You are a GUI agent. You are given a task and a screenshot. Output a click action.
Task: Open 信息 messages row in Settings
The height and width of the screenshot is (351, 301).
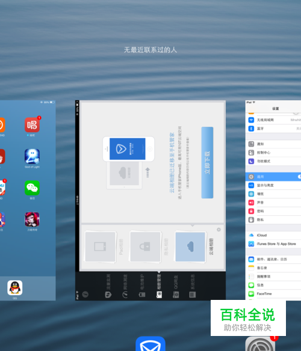(273, 285)
